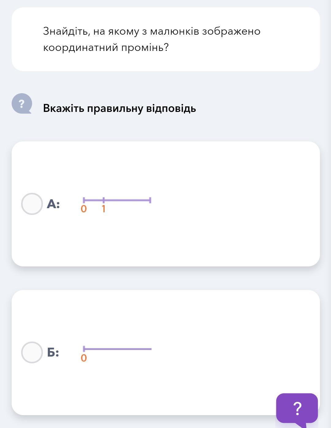Tap the 'Б:' option label

click(53, 353)
